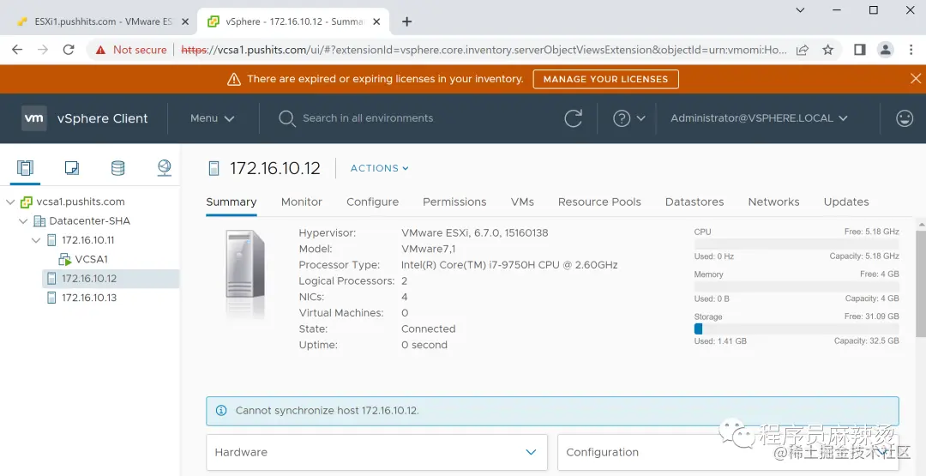The image size is (926, 476).
Task: Refresh the vSphere Client with the header refresh icon
Action: [573, 118]
